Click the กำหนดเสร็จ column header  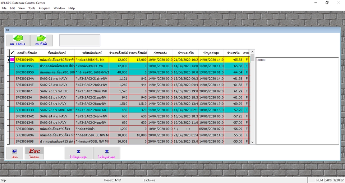point(186,53)
